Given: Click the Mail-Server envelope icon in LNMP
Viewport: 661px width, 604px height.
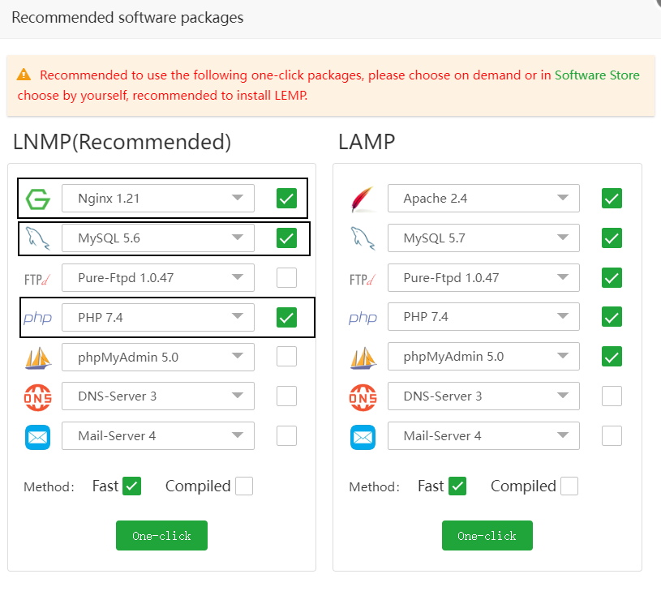Looking at the screenshot, I should tap(38, 436).
